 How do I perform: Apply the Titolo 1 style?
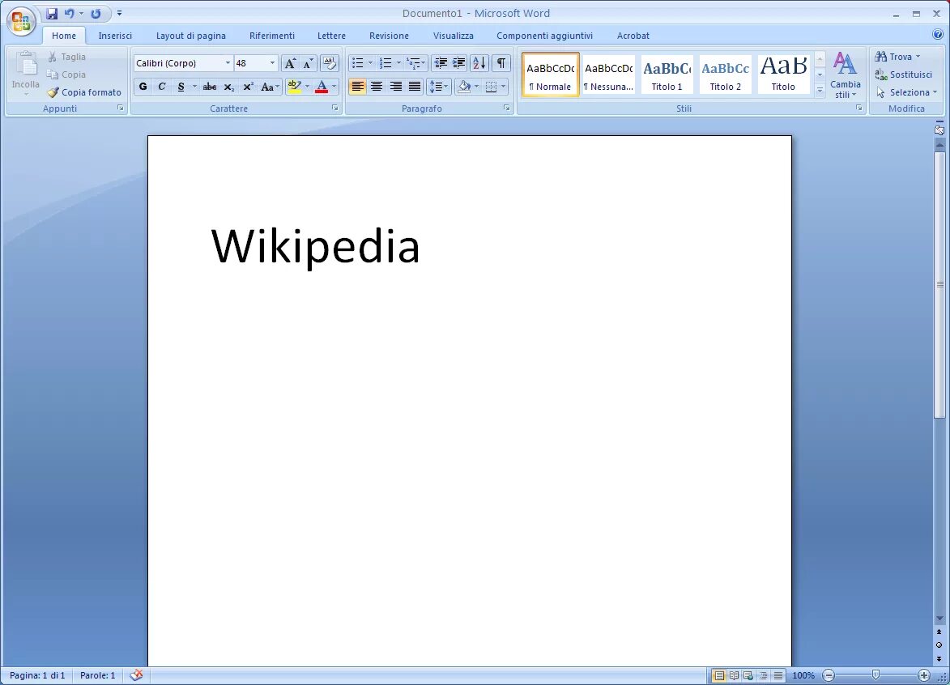pyautogui.click(x=667, y=74)
